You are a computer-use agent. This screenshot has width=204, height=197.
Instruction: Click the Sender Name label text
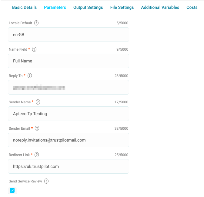[x=20, y=102]
